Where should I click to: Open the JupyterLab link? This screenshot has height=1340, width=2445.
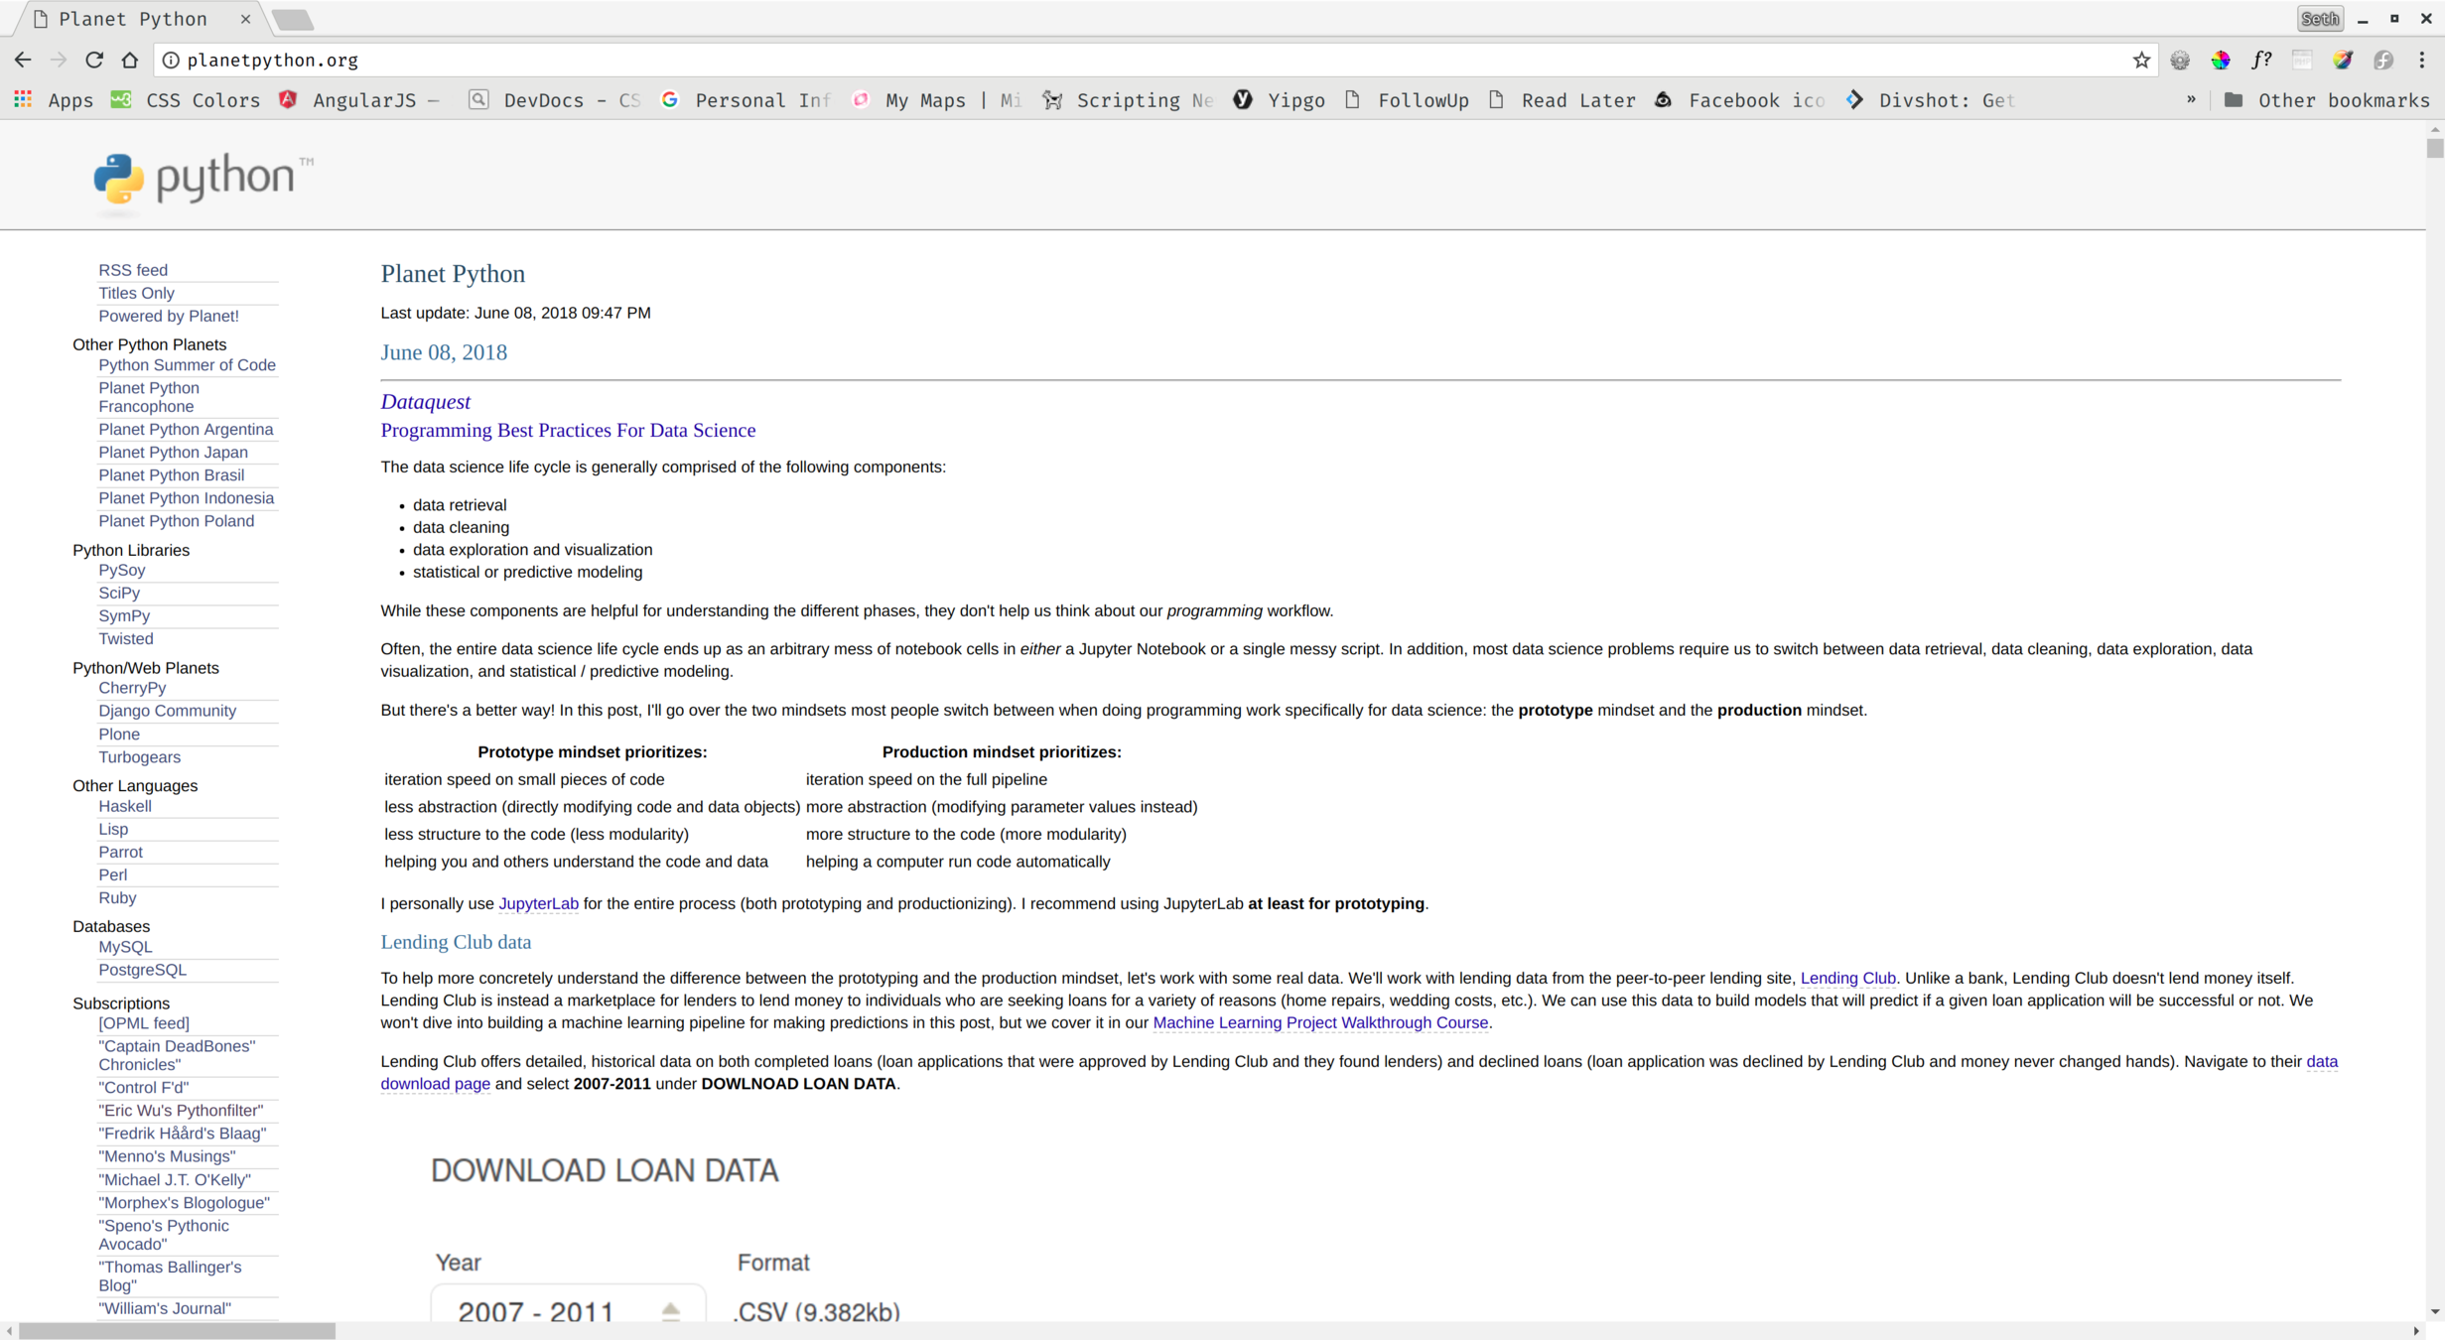(538, 903)
